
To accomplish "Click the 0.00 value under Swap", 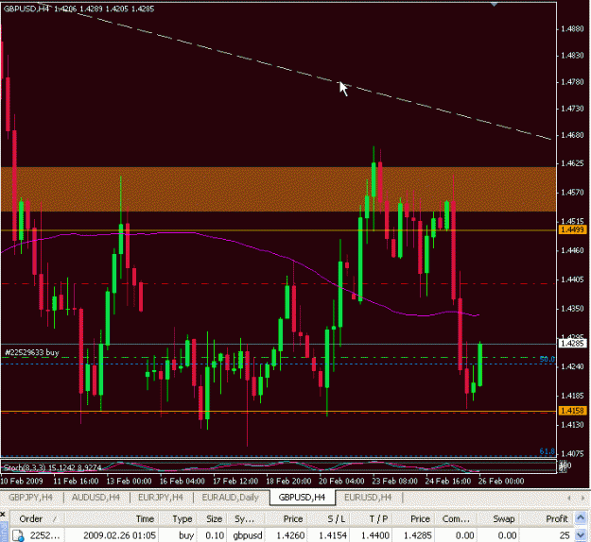I will pyautogui.click(x=507, y=535).
